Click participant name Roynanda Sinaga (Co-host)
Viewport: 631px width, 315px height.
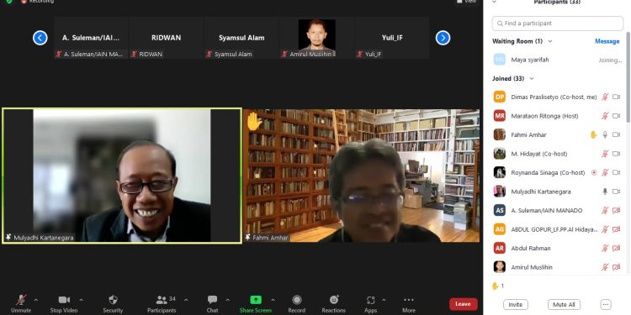pos(548,173)
